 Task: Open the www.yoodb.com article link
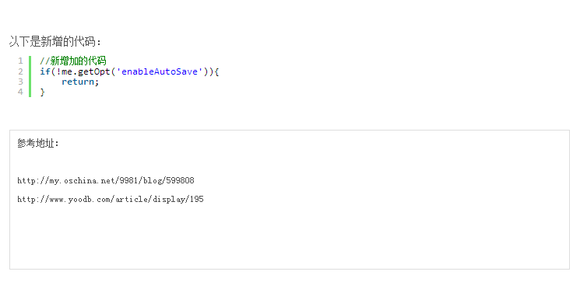(111, 200)
